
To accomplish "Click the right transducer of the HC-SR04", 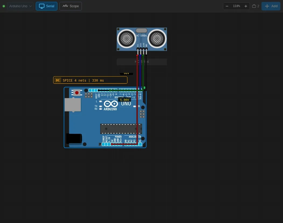I will click(157, 39).
